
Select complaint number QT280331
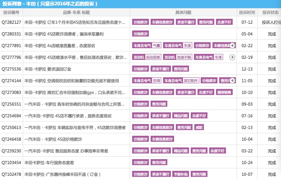pyautogui.click(x=11, y=34)
